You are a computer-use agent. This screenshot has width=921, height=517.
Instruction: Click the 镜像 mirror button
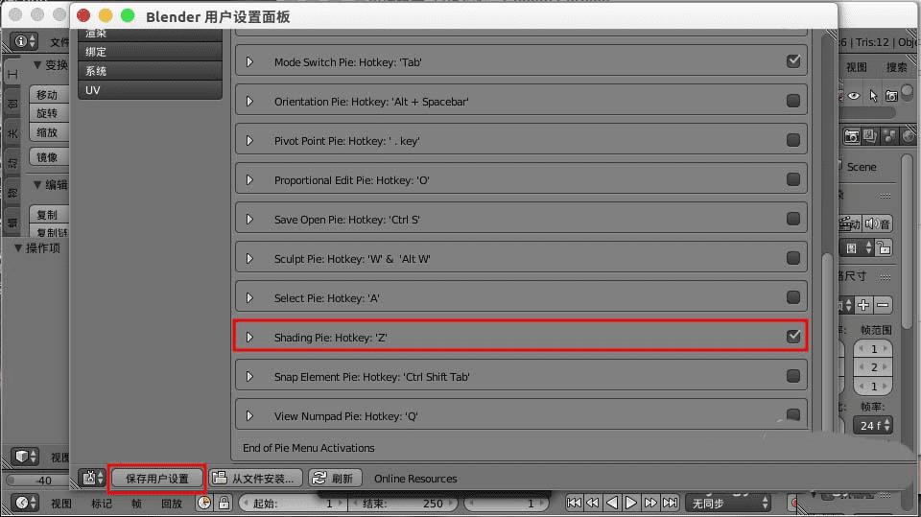(49, 157)
